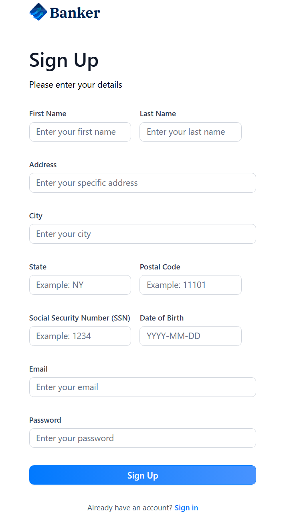Click the Banker brand name text
This screenshot has height=520, width=287.
75,13
